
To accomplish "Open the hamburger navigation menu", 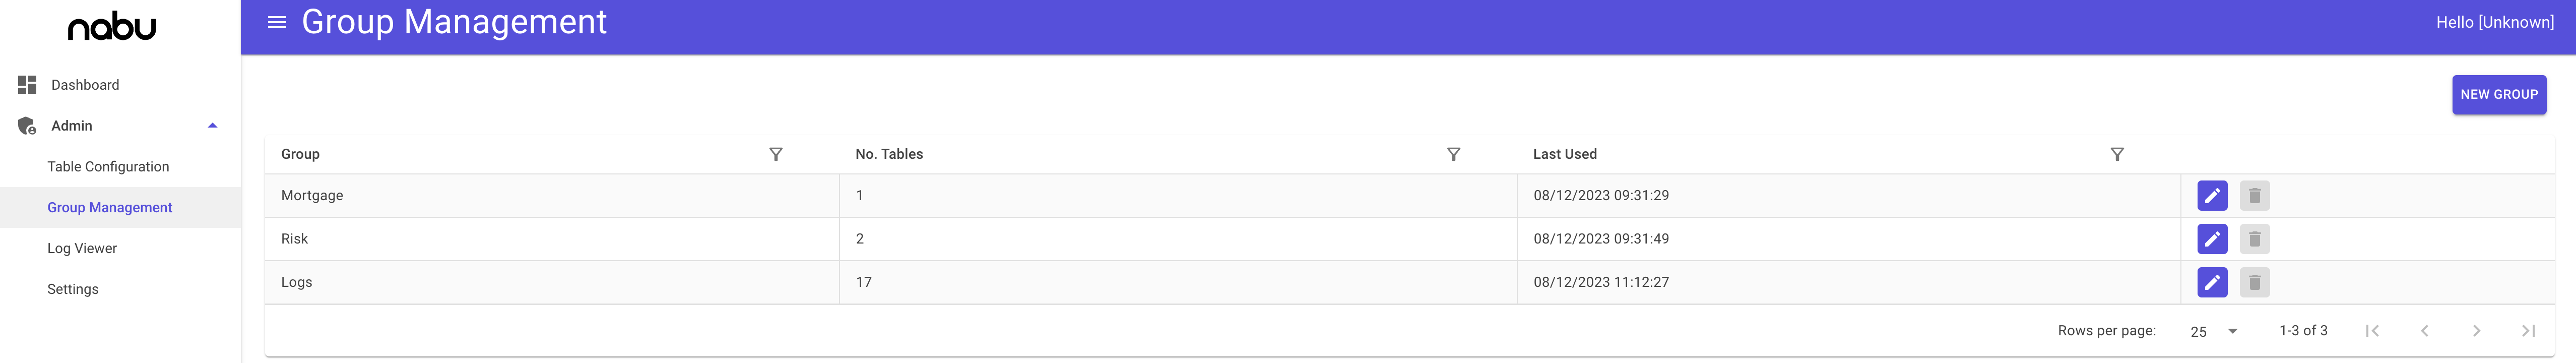I will click(x=277, y=22).
